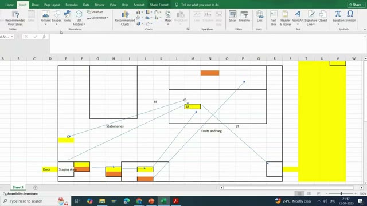Insert an Equation

click(x=338, y=18)
